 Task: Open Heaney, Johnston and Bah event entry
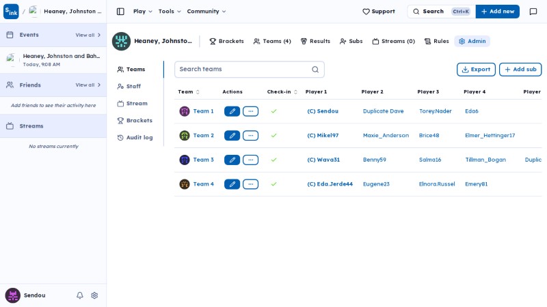53,60
